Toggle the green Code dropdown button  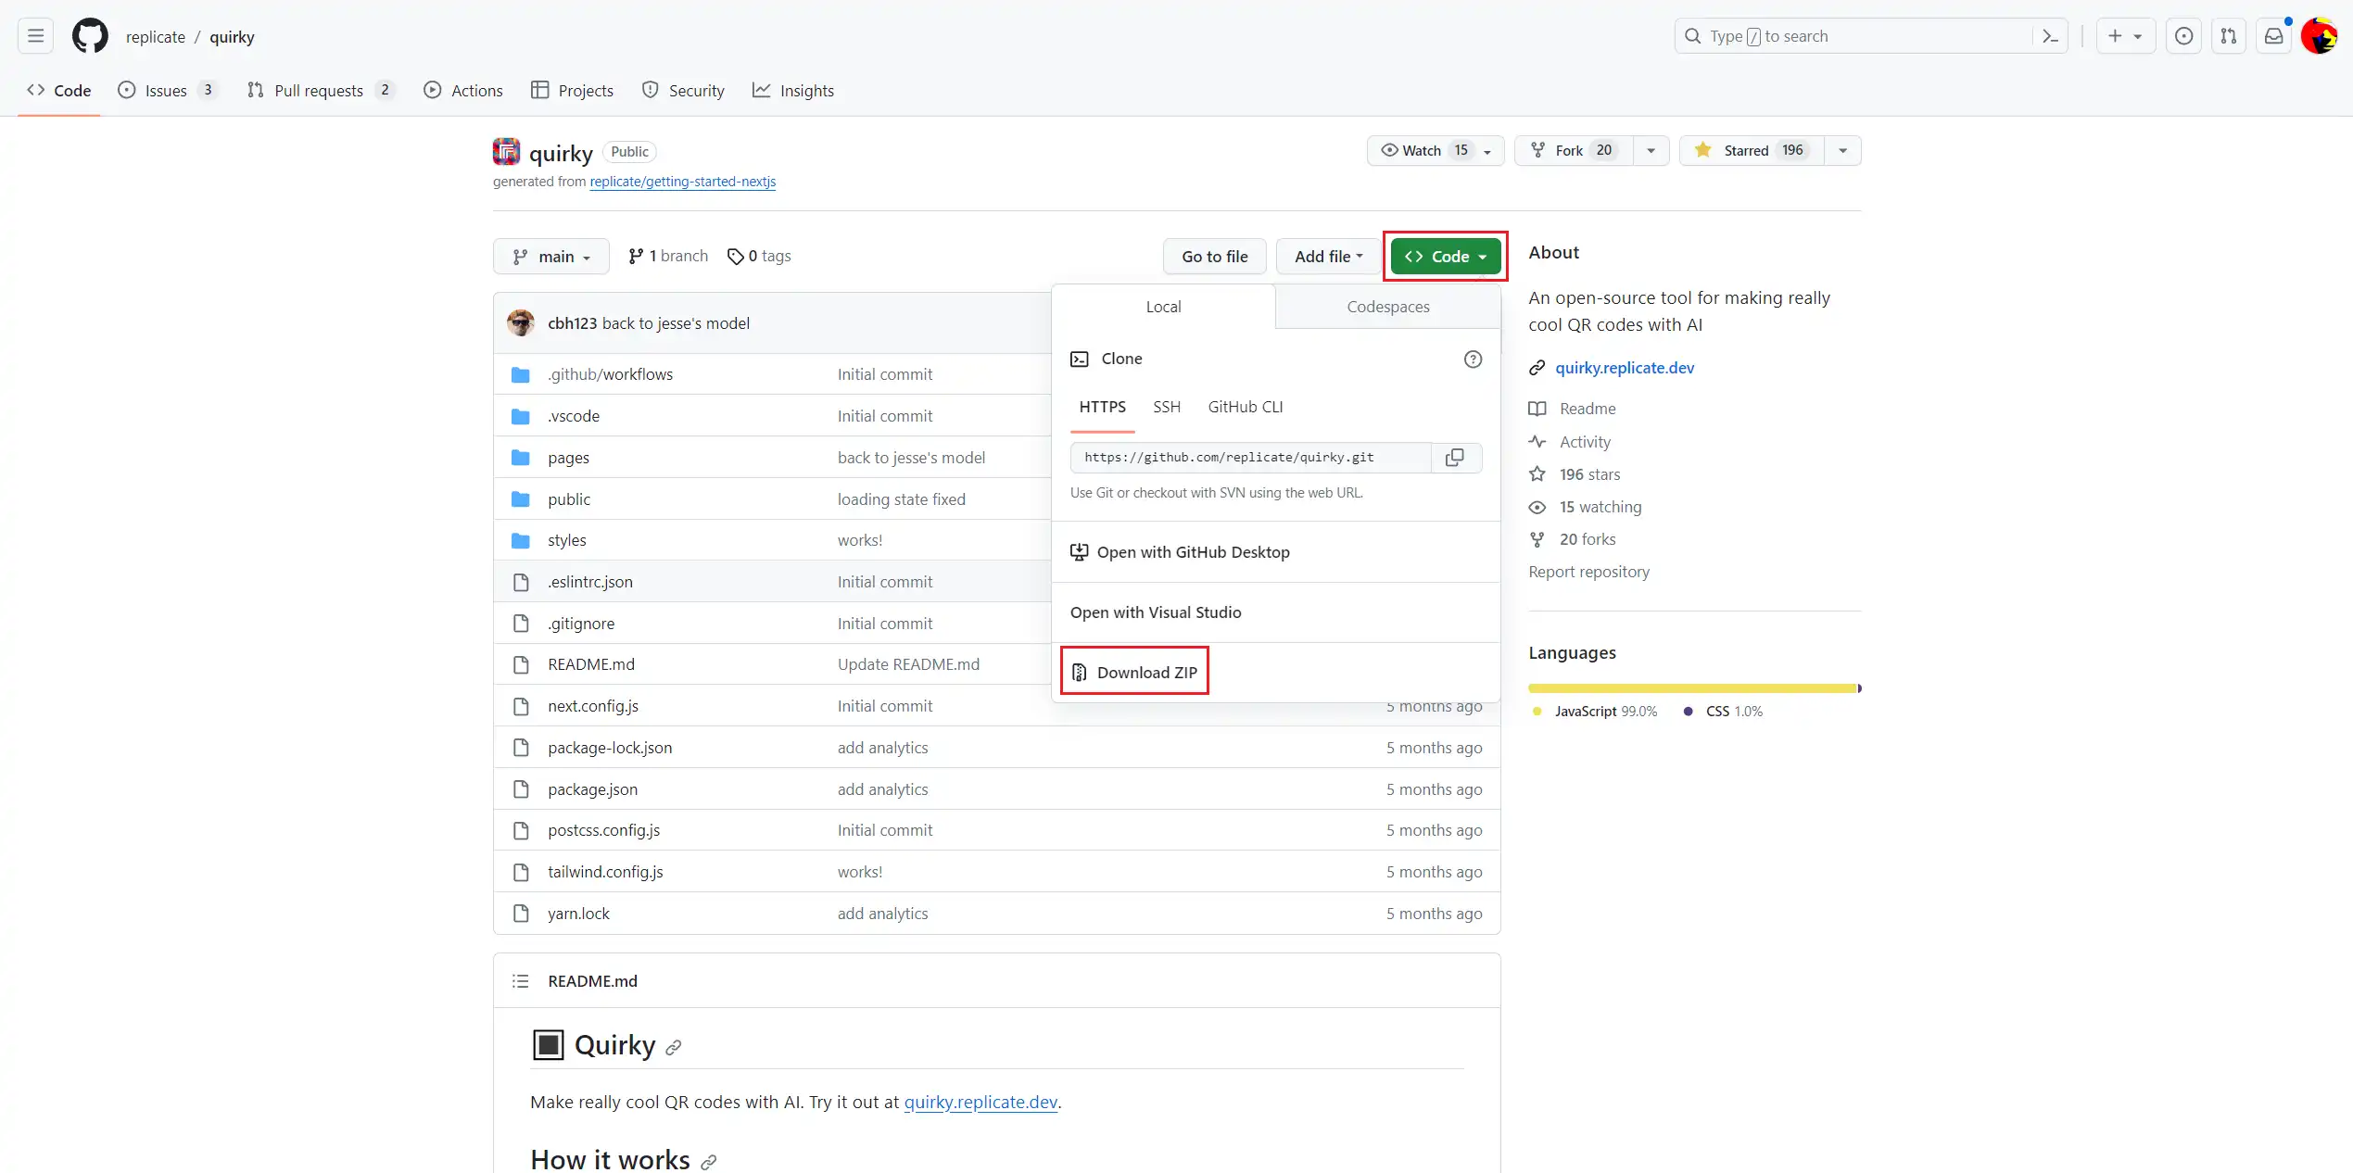[1445, 257]
